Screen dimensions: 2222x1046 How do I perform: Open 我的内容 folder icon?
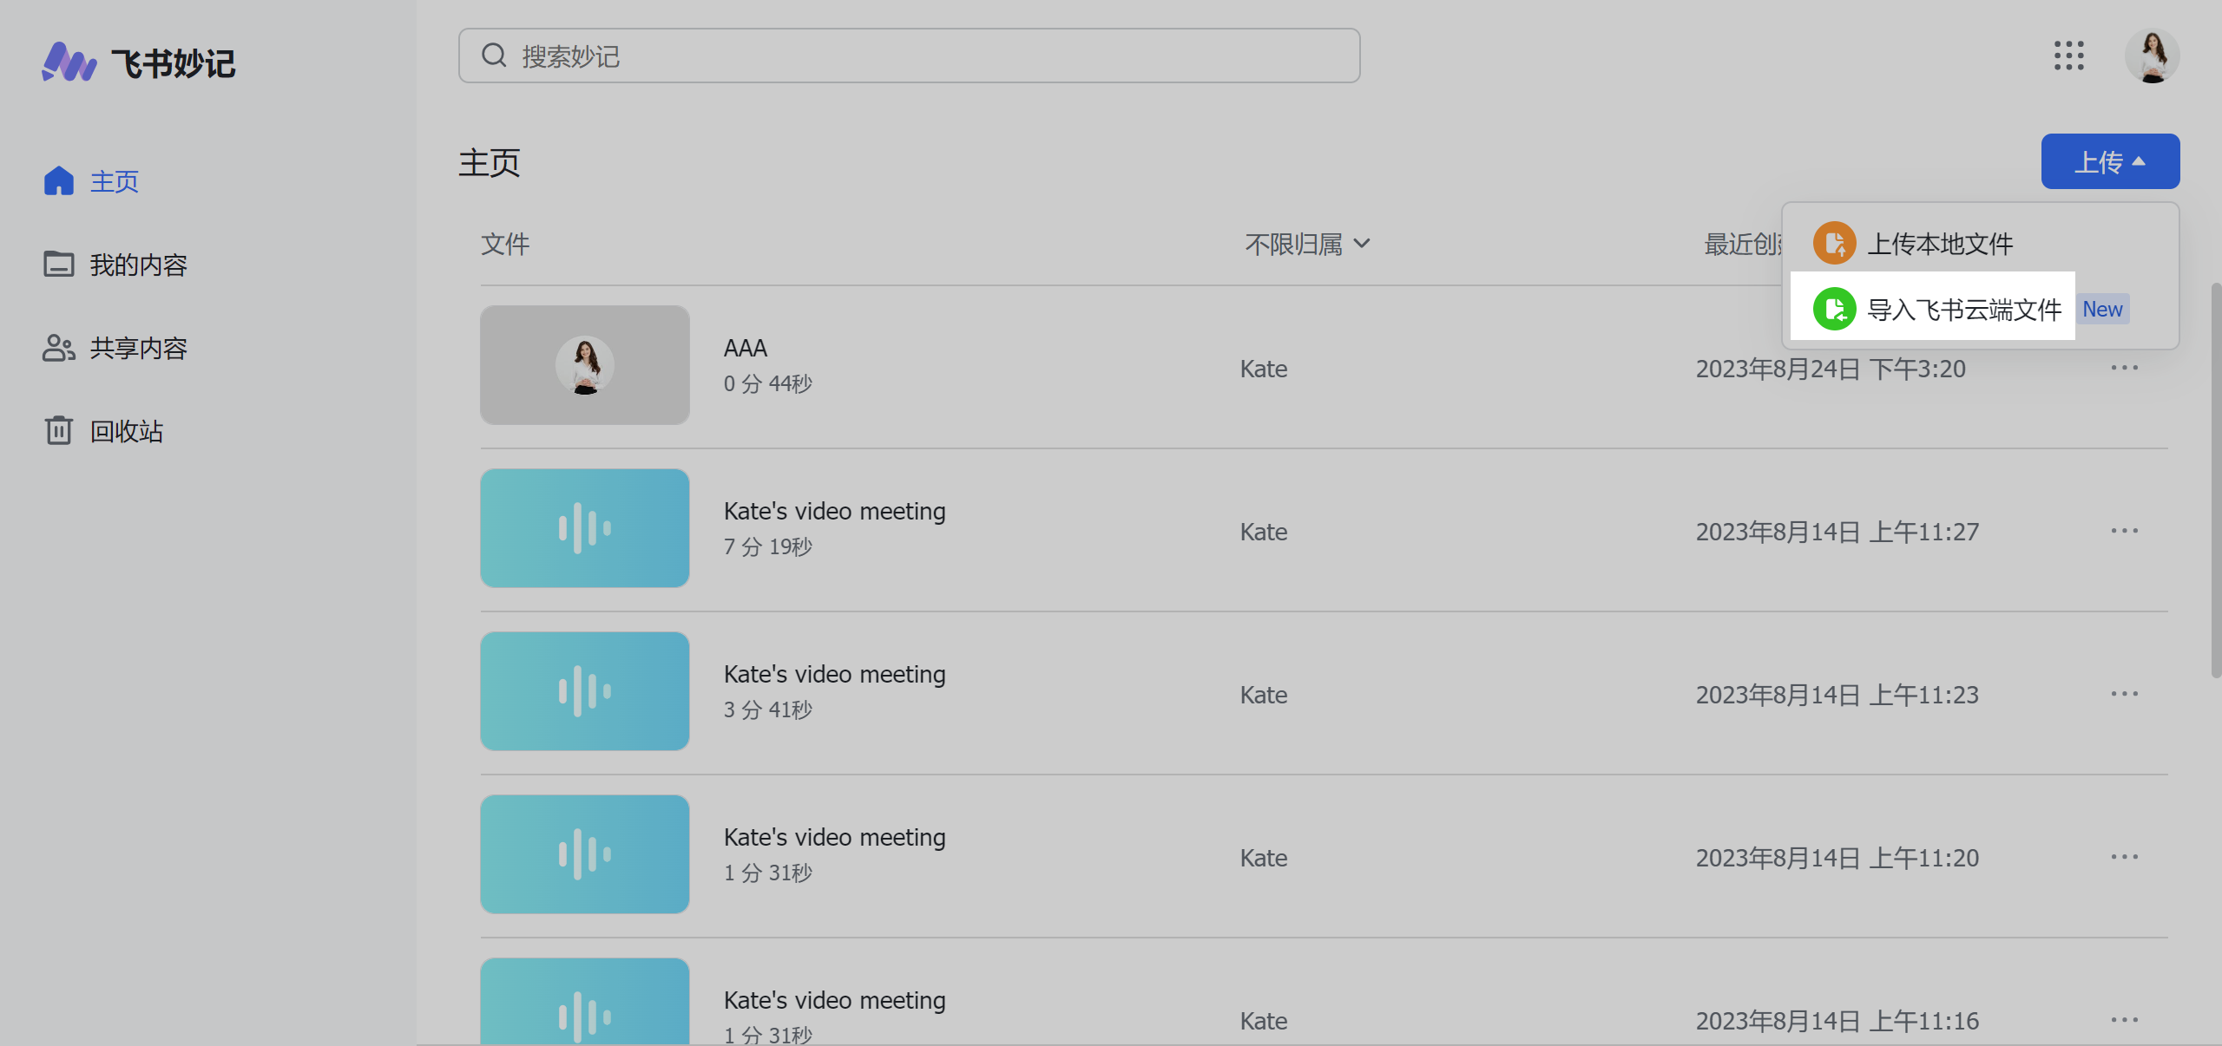pos(58,264)
